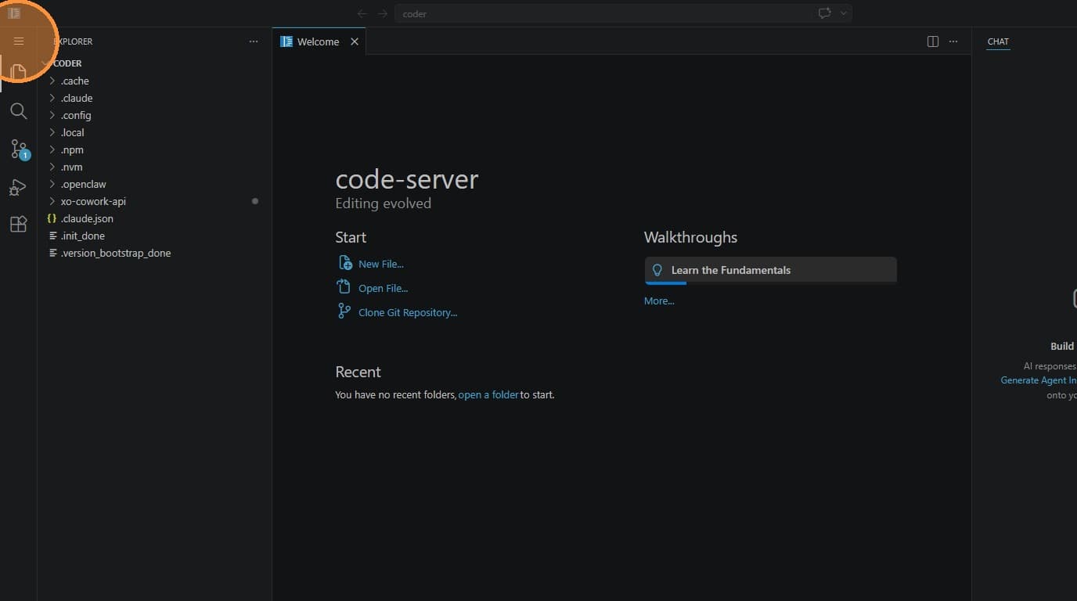Viewport: 1077px width, 601px height.
Task: Expand the .nvm folder
Action: (155, 167)
